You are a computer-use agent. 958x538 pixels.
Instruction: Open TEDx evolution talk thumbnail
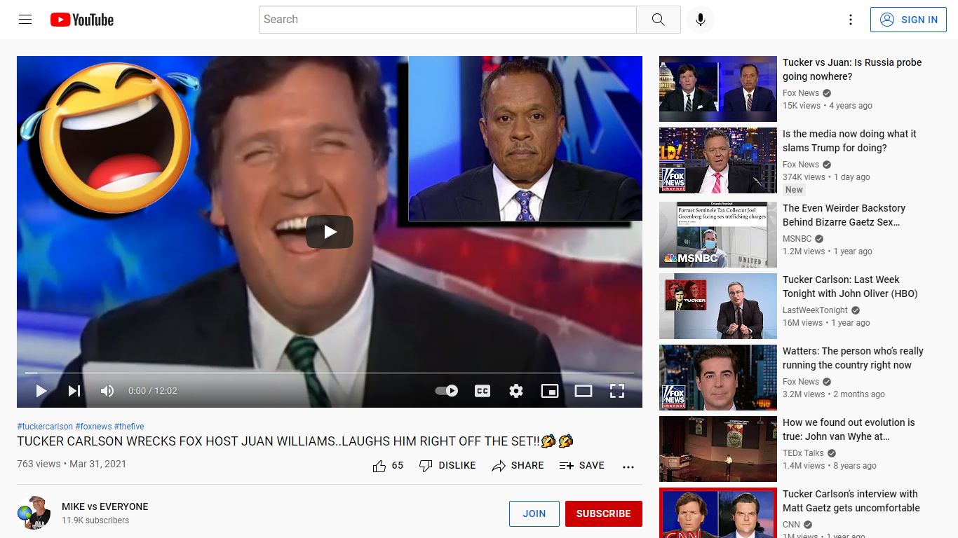(718, 449)
